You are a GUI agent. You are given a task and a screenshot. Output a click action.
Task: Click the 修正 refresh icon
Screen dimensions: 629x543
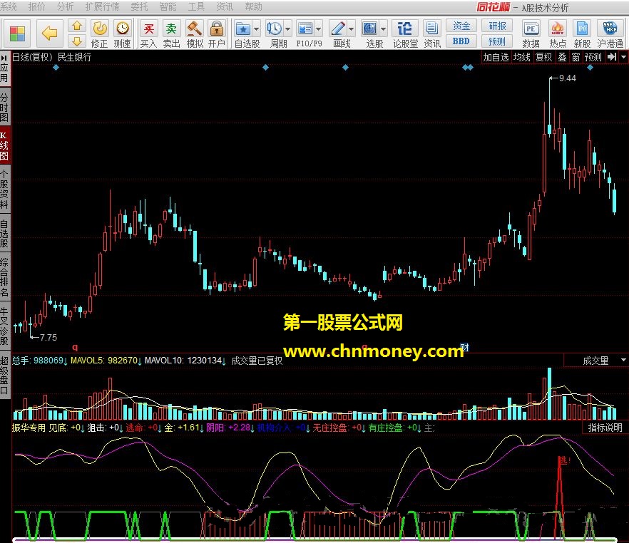coord(100,29)
